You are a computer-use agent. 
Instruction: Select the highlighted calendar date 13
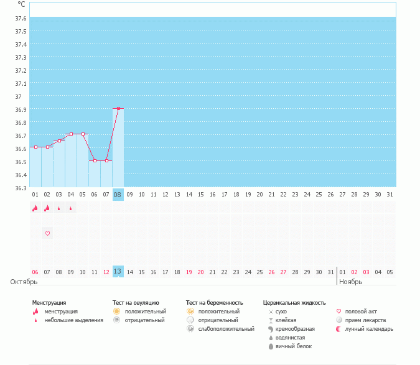tap(118, 272)
